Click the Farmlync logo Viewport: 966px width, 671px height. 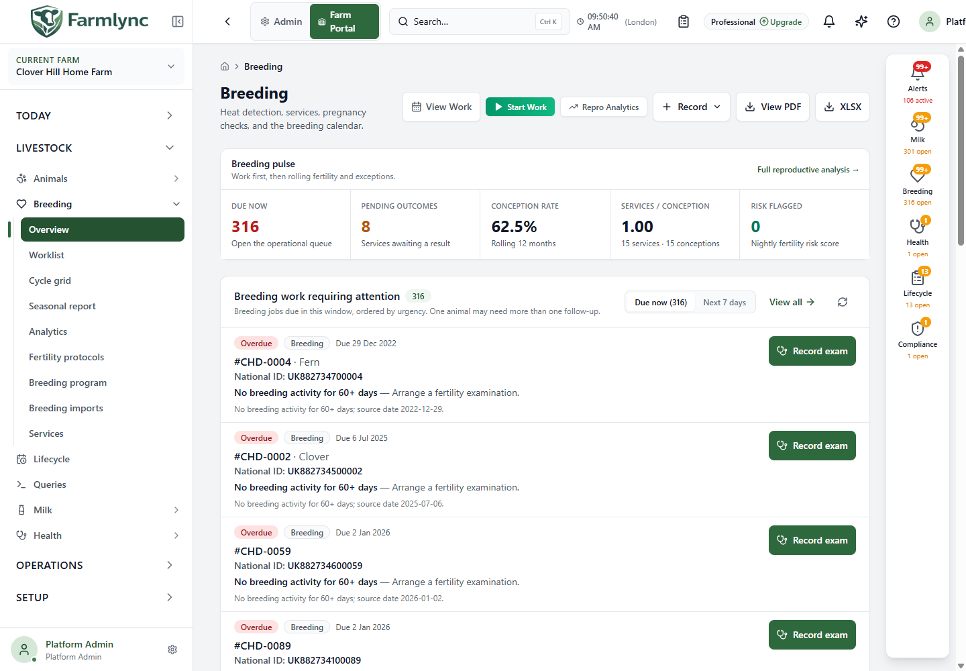pyautogui.click(x=89, y=21)
